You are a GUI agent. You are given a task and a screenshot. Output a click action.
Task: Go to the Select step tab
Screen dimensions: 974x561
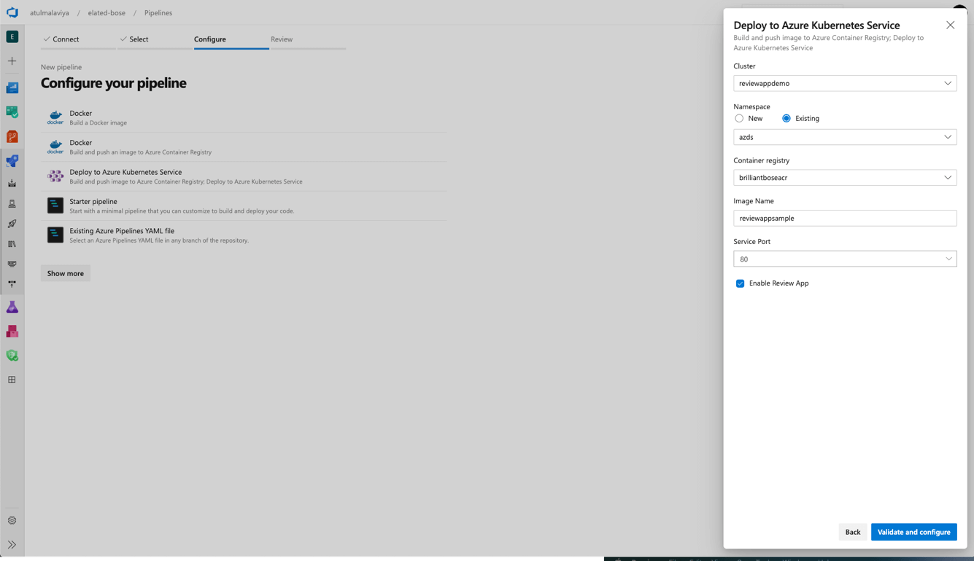pyautogui.click(x=155, y=39)
